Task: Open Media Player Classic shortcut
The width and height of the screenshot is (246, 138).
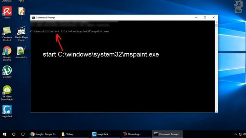Action: 22,34
